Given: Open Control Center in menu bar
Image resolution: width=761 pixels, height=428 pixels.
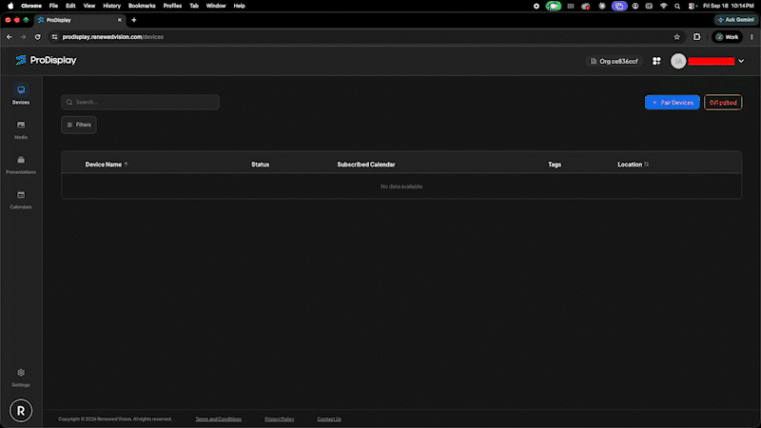Looking at the screenshot, I should point(693,6).
